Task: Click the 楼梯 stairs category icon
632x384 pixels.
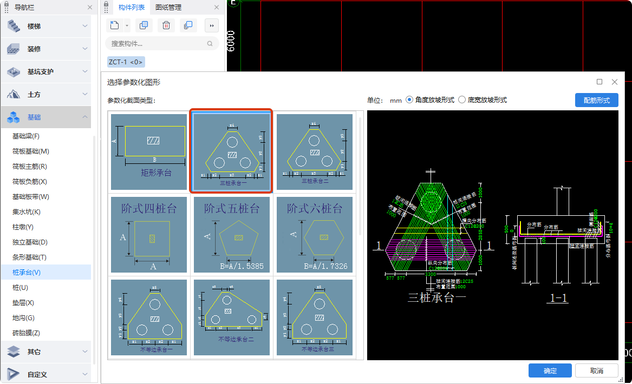Action: (14, 26)
